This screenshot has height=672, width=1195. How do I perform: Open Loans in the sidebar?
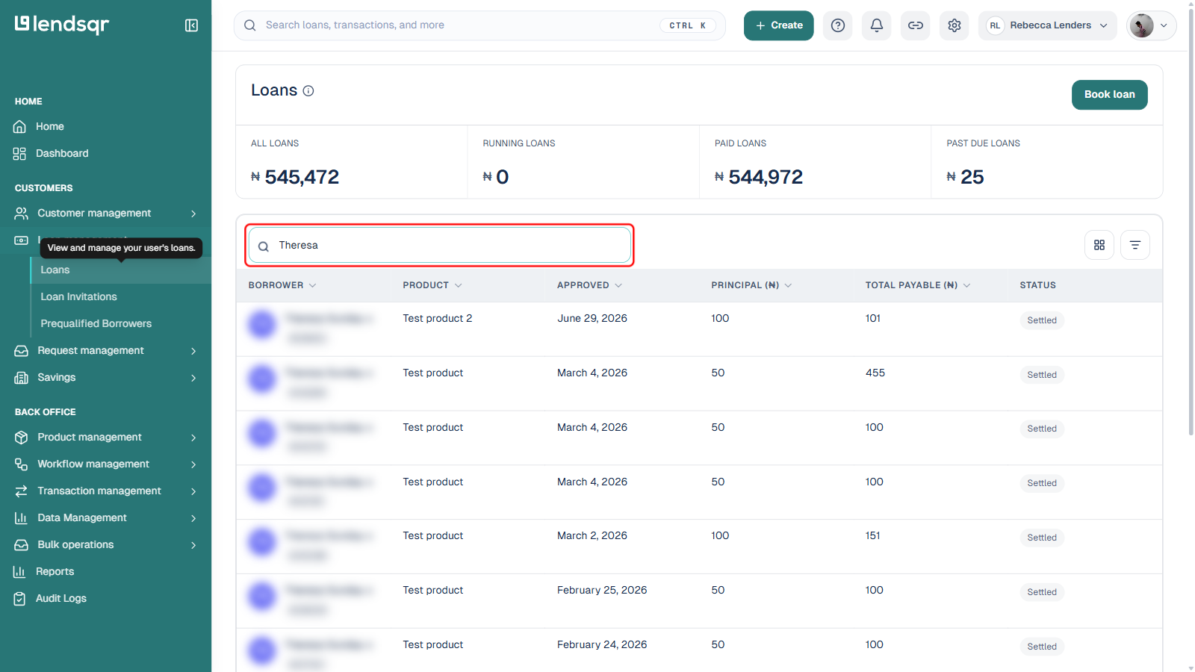55,270
